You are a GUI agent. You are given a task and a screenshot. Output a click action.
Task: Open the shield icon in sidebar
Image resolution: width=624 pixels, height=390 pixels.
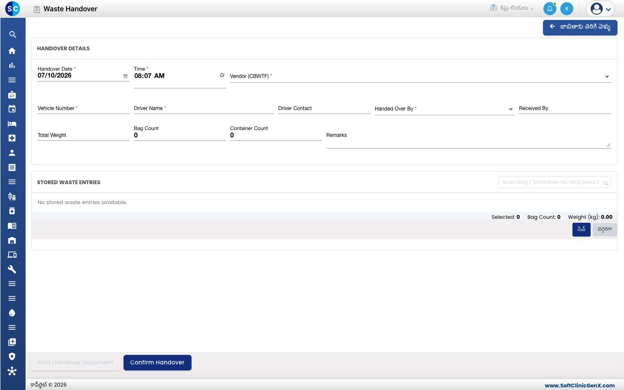tap(12, 356)
